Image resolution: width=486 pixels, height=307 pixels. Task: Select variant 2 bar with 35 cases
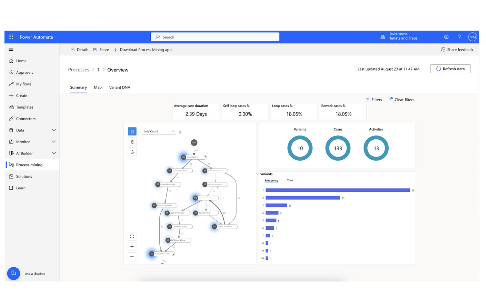pyautogui.click(x=303, y=198)
